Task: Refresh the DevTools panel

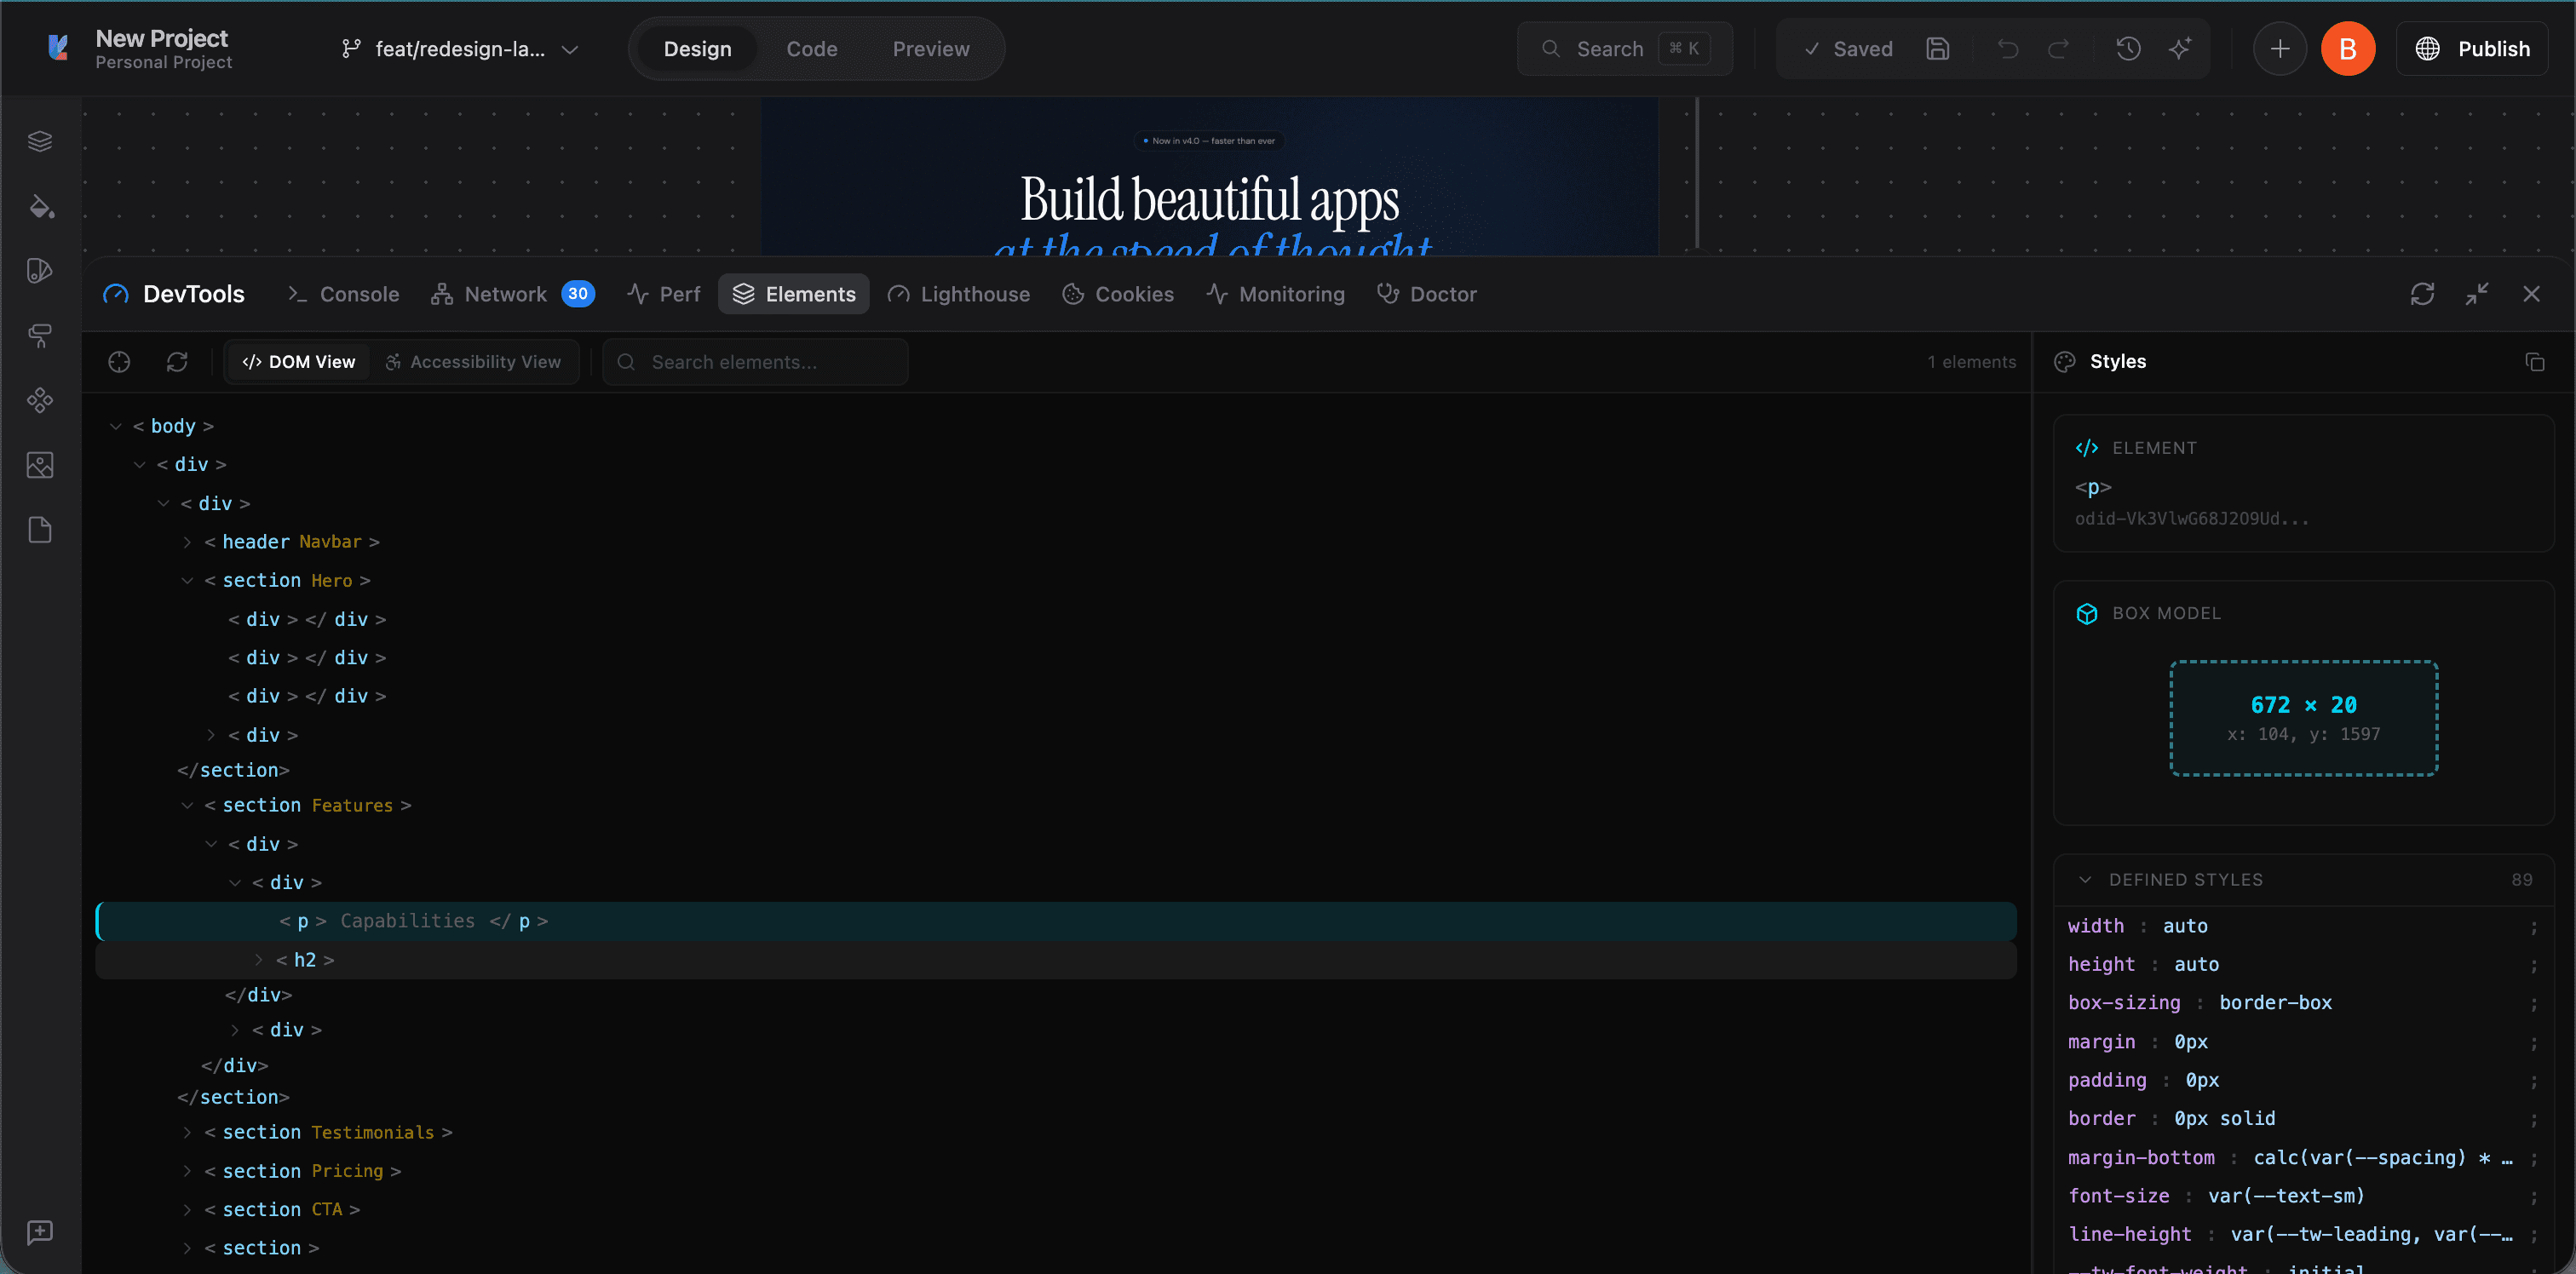Action: (x=2421, y=294)
